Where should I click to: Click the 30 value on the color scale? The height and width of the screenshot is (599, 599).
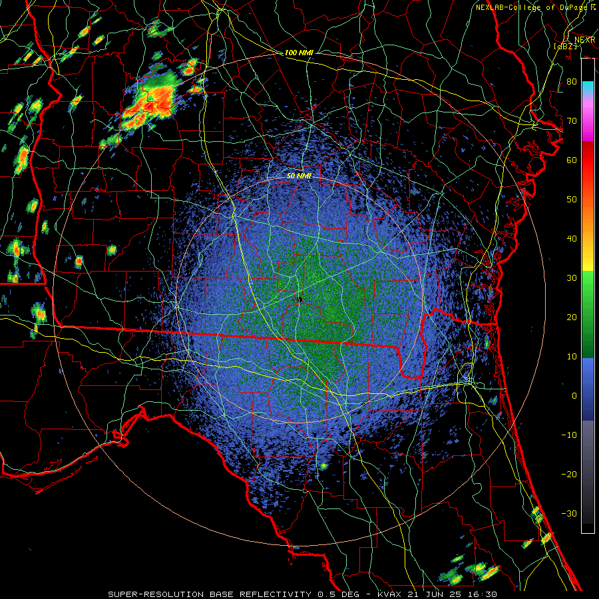[x=572, y=278]
